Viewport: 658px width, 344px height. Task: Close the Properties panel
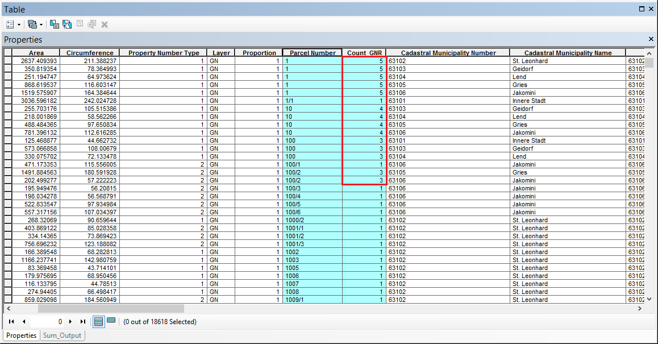point(651,39)
